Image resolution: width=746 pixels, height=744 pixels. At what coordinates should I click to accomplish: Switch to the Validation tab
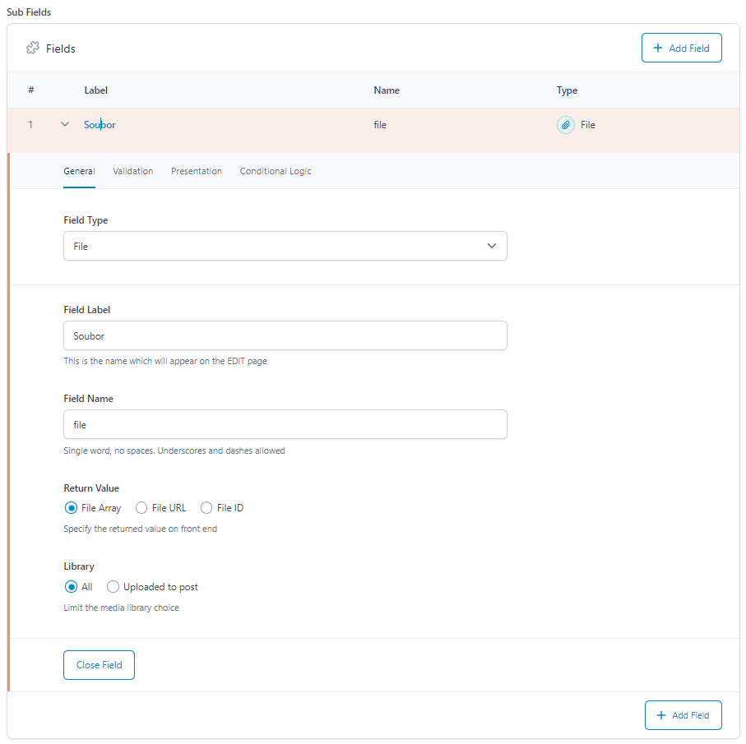tap(132, 171)
